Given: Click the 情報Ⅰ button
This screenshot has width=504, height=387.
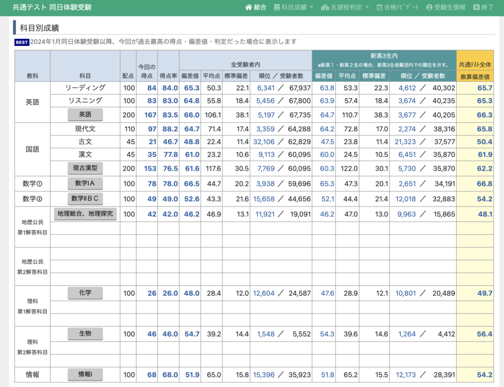Looking at the screenshot, I should point(85,375).
